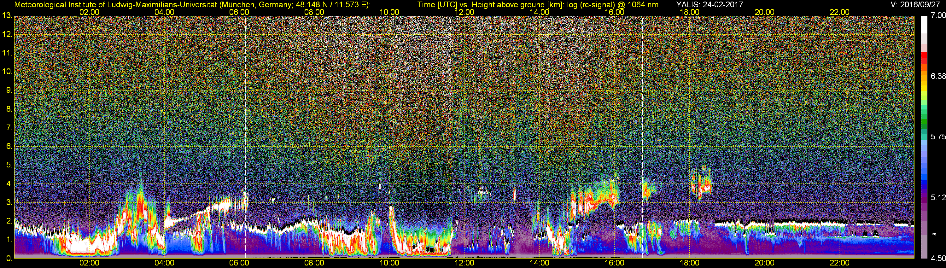Pick the 14:00 label on the bottom time axis
The image size is (946, 268).
click(539, 263)
